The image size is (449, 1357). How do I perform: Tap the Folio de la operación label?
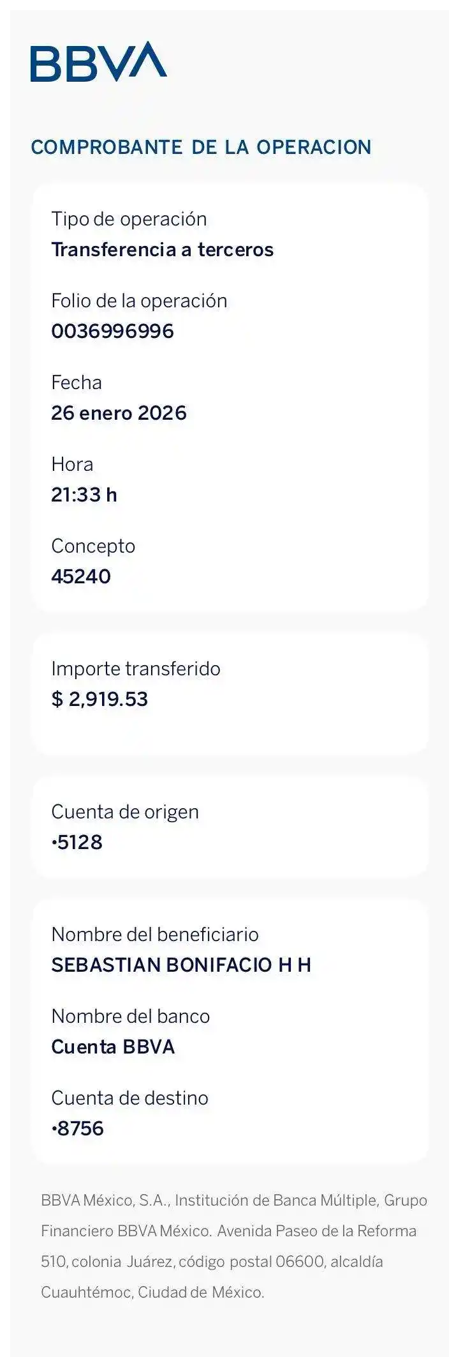139,301
